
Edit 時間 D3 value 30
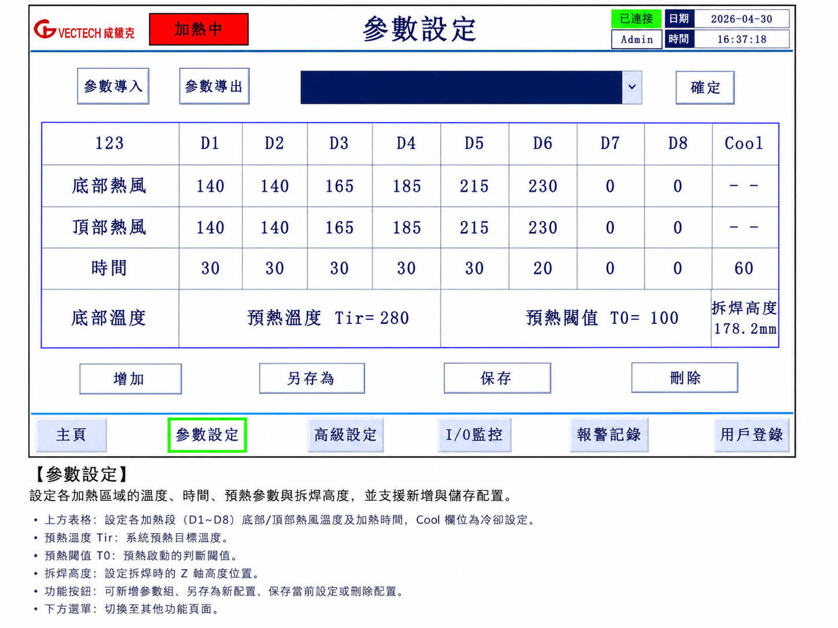pyautogui.click(x=340, y=268)
